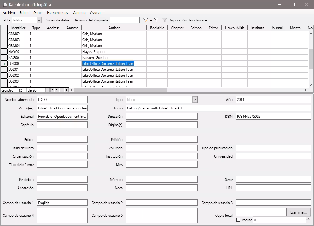The width and height of the screenshot is (314, 226).
Task: Jump to the last record
Action: tap(62, 90)
